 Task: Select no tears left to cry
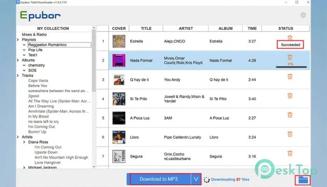click(x=43, y=122)
